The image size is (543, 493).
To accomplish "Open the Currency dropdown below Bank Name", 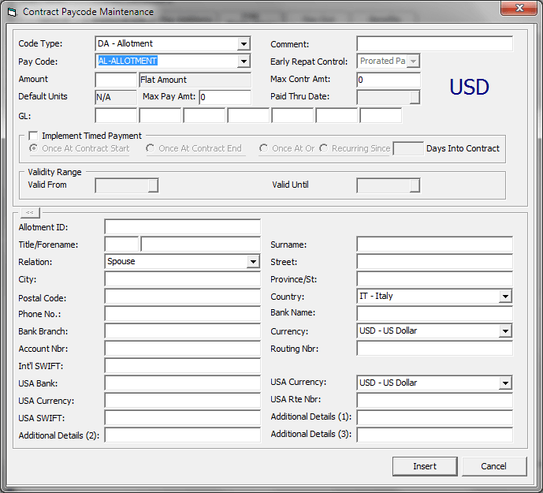I will pyautogui.click(x=505, y=331).
